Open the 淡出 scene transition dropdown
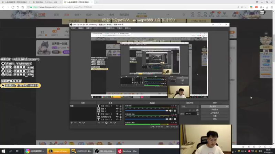275x154 pixels. [190, 106]
